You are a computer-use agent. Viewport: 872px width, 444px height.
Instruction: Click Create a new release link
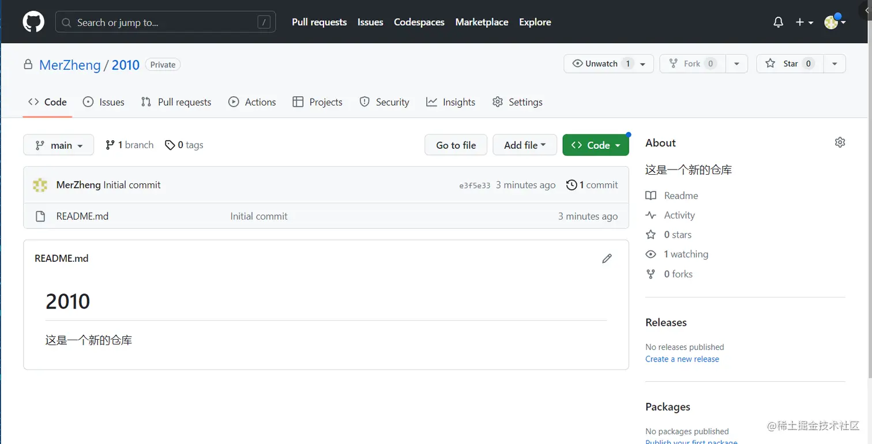coord(682,359)
